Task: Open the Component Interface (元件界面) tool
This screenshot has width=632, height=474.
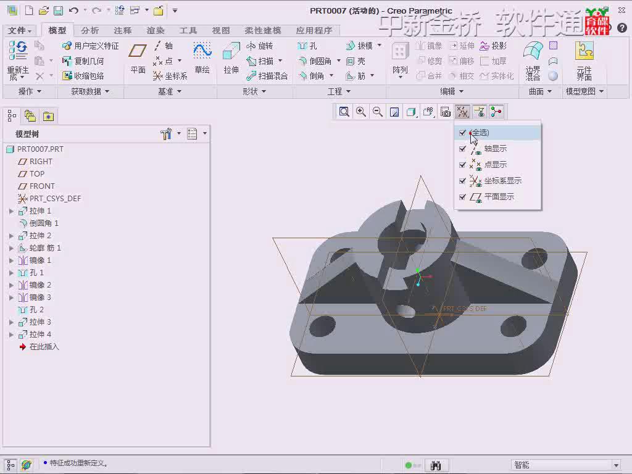Action: tap(584, 60)
